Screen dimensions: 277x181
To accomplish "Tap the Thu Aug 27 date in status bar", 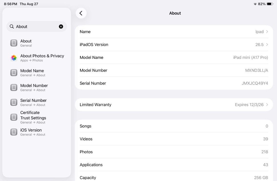I will (x=29, y=4).
